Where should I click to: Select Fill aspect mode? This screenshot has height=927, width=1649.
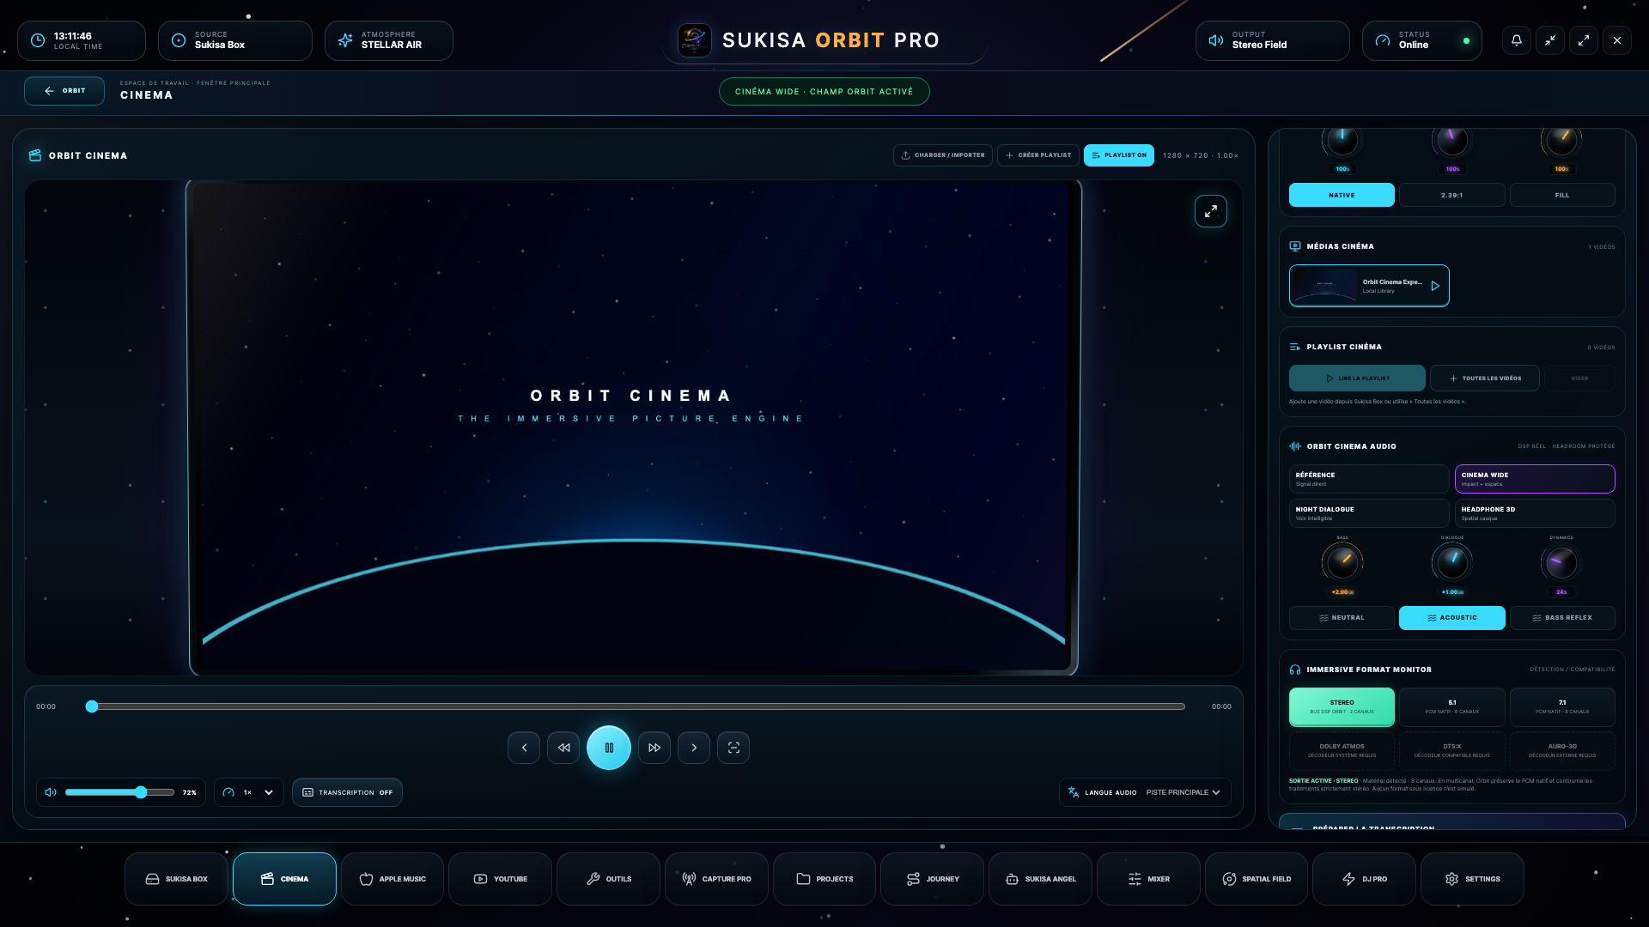point(1562,195)
